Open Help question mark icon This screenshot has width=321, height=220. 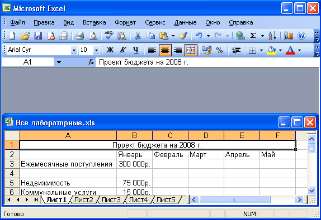point(301,36)
